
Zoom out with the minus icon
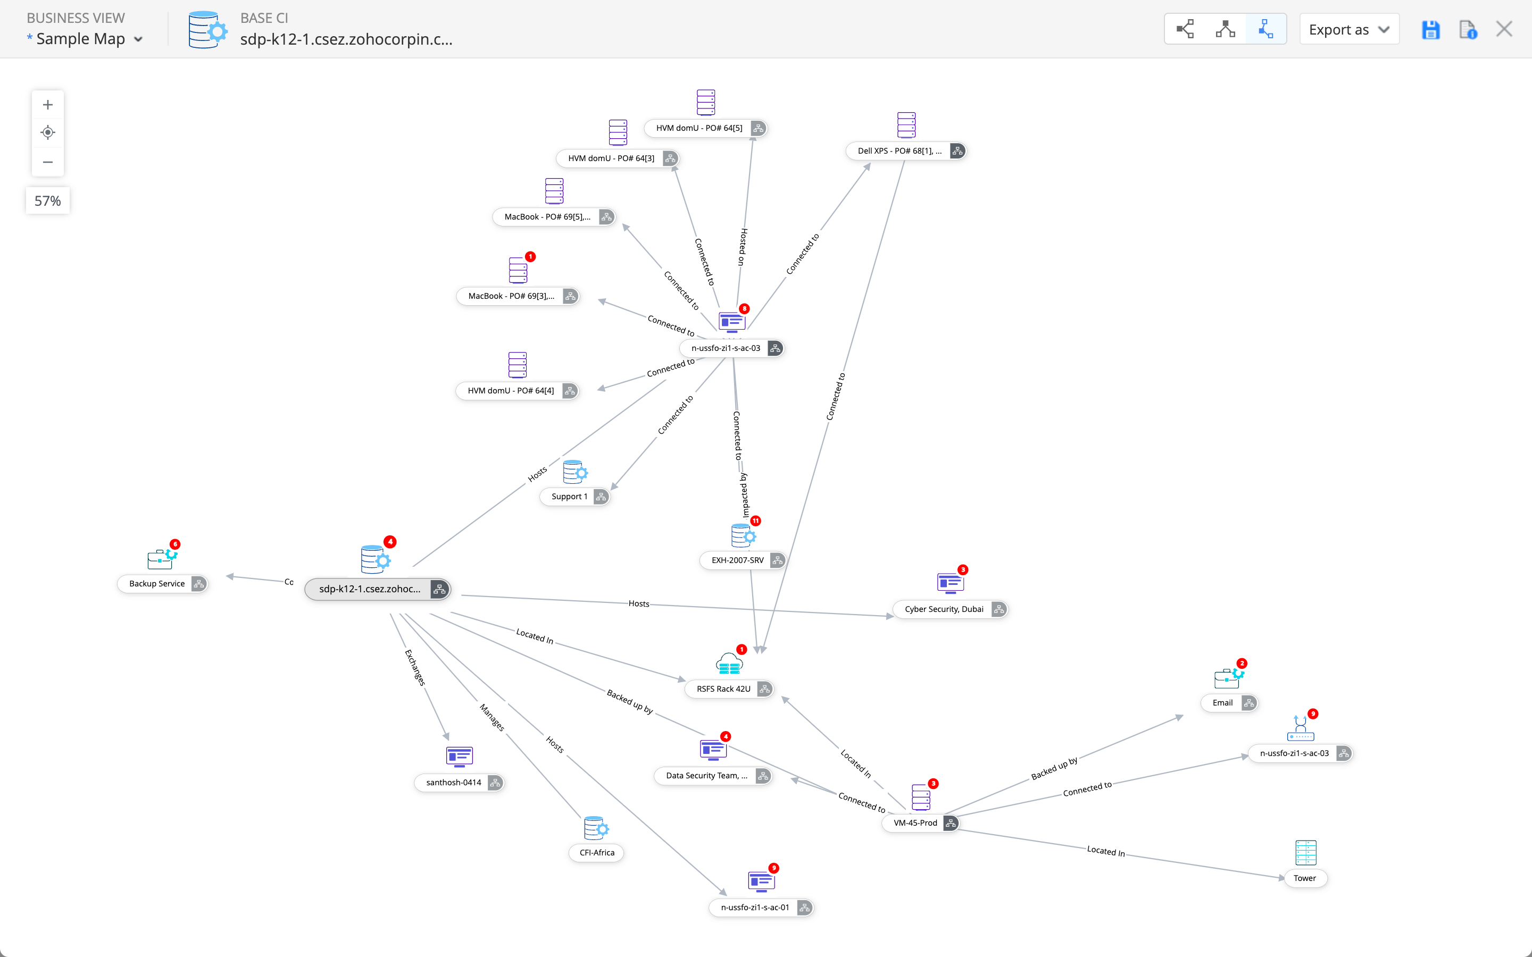(x=47, y=162)
